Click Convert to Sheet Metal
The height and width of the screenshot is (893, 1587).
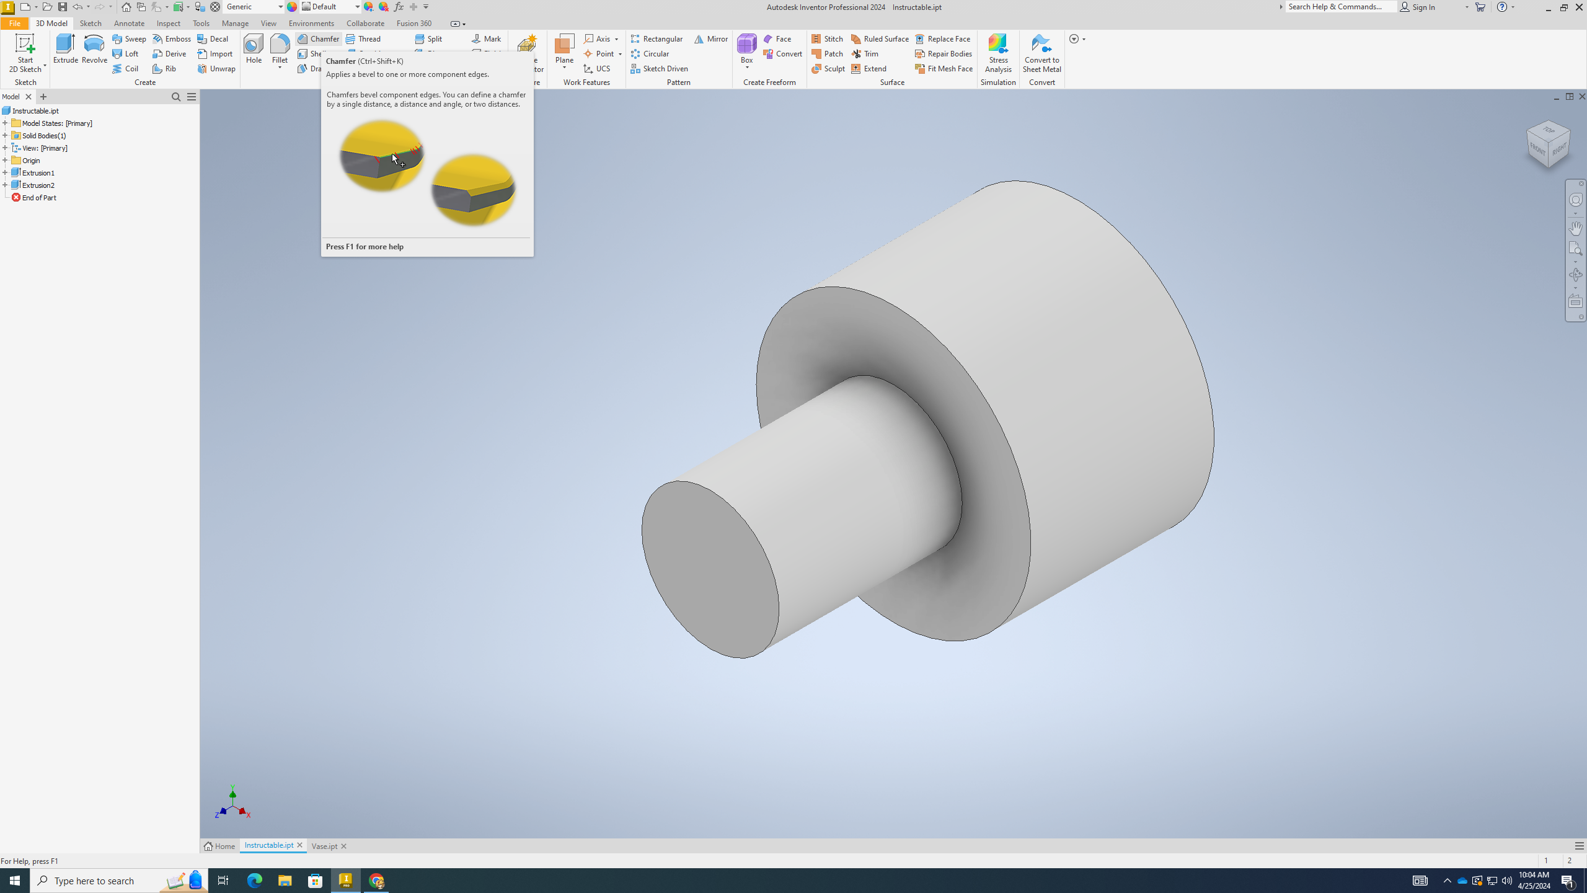(1041, 53)
